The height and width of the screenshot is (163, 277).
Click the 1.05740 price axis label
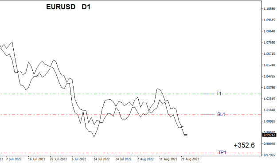point(269,65)
